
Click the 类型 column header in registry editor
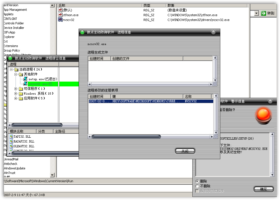[154, 5]
